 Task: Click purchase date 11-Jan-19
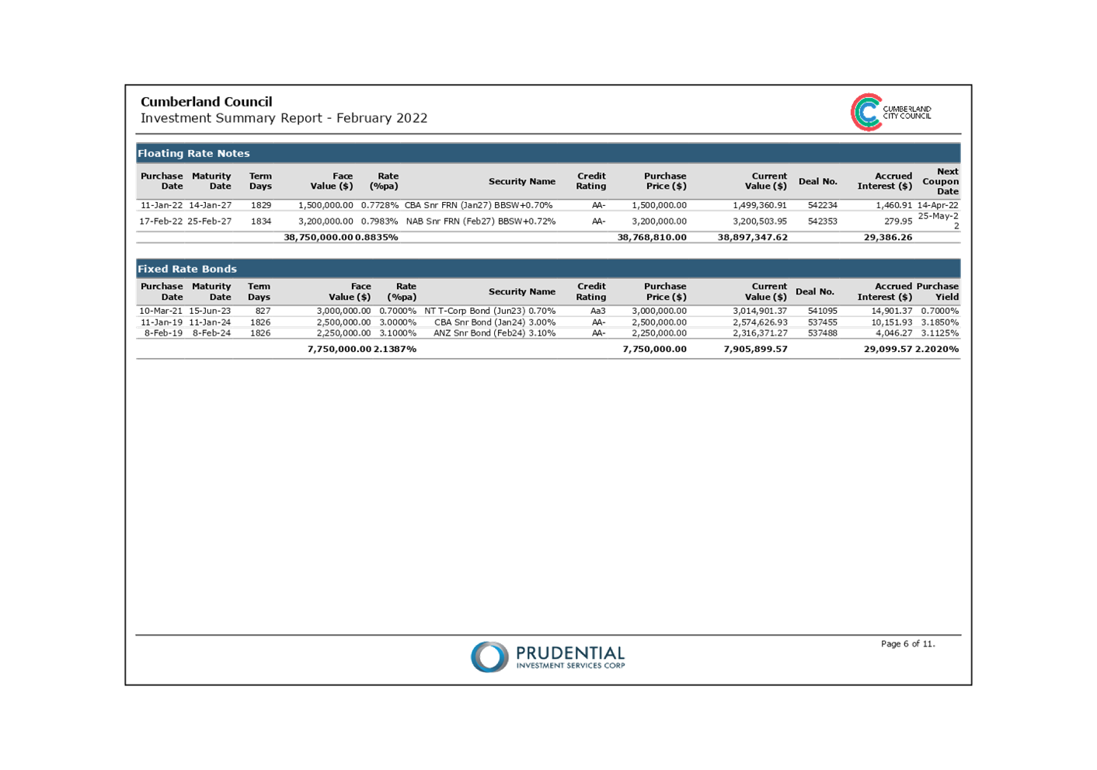pyautogui.click(x=162, y=322)
